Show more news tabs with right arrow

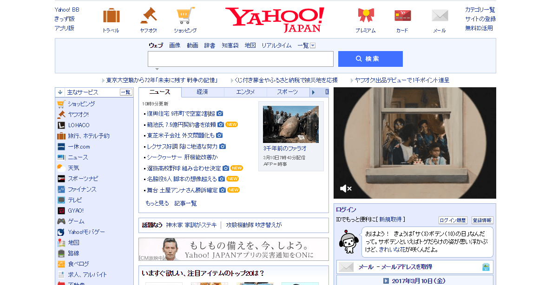pyautogui.click(x=314, y=92)
